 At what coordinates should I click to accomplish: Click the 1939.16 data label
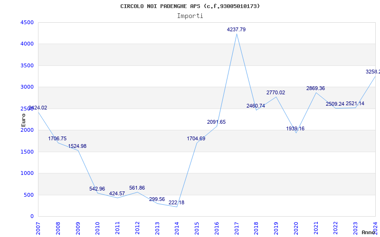click(x=295, y=128)
